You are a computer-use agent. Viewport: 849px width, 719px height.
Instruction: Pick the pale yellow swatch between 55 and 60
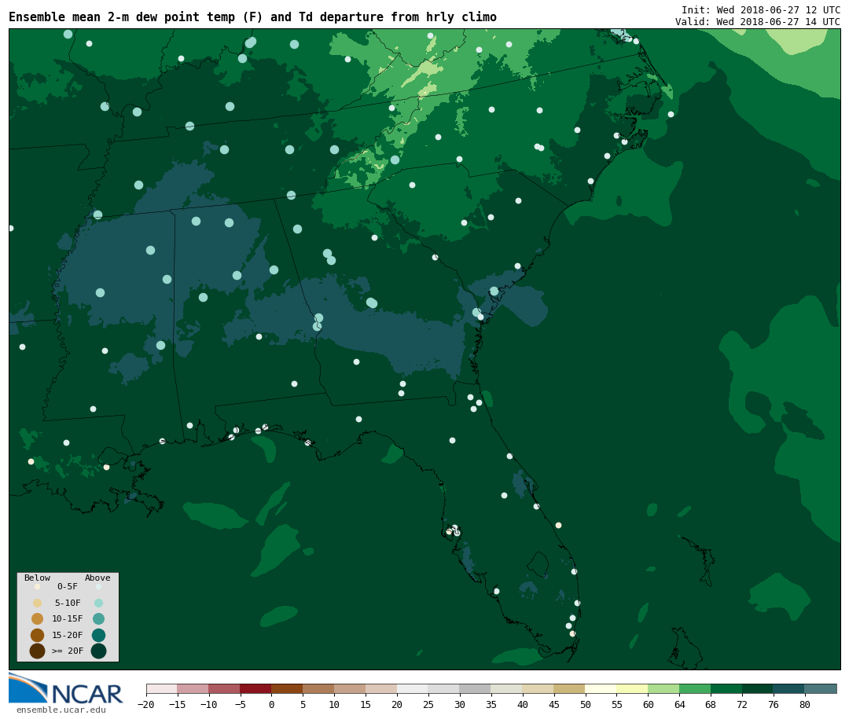click(x=632, y=688)
